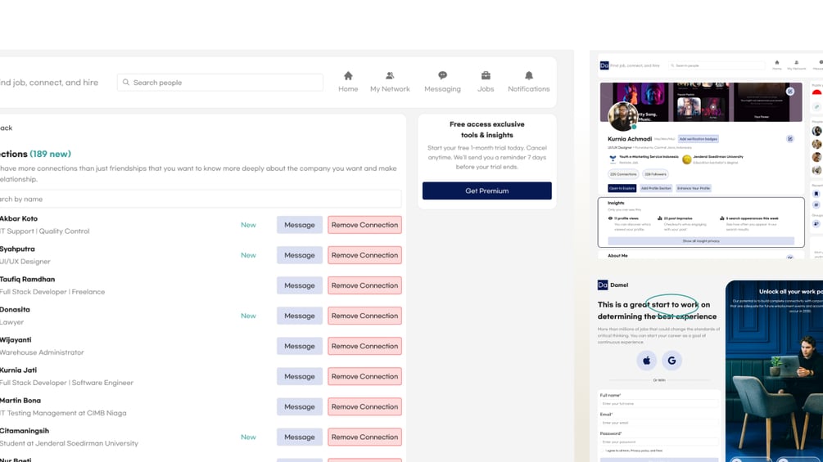Message Martin Bona
Image resolution: width=823 pixels, height=462 pixels.
(299, 407)
